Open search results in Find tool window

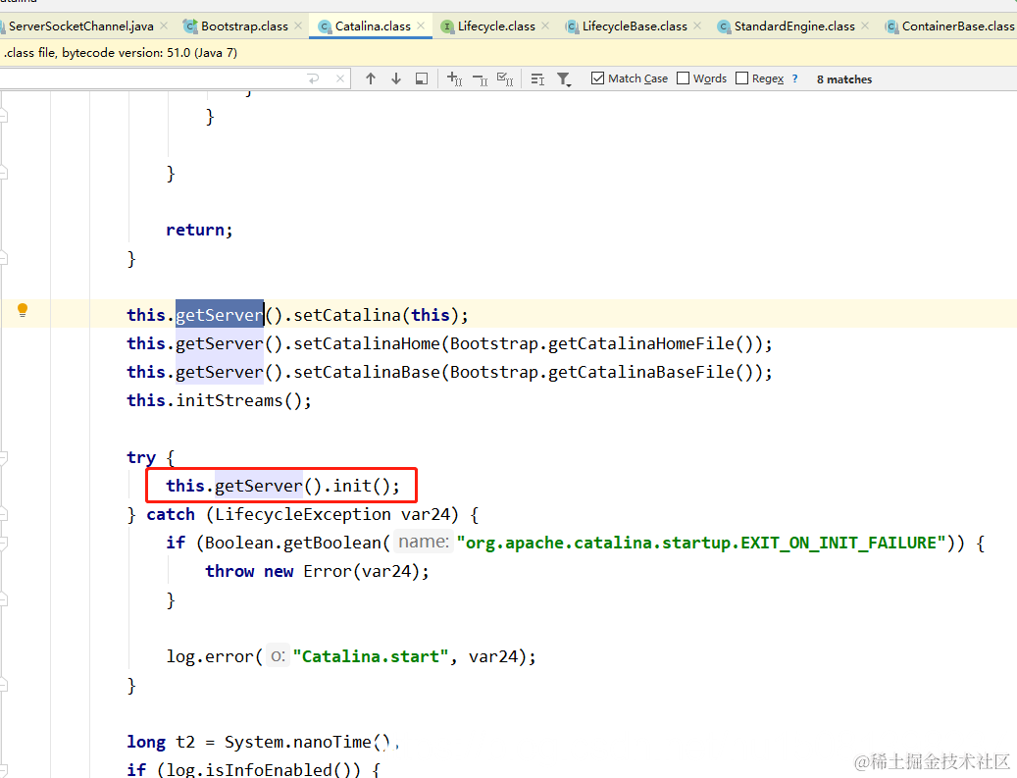pyautogui.click(x=422, y=78)
